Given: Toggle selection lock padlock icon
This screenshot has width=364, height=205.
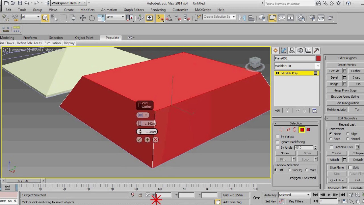Looking at the screenshot, I should click(140, 195).
